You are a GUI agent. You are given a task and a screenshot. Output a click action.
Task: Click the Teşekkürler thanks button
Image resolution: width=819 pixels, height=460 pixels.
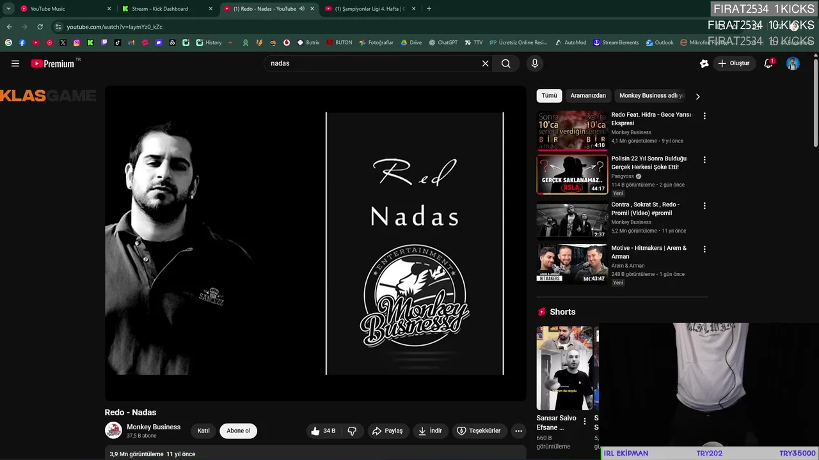(x=479, y=431)
